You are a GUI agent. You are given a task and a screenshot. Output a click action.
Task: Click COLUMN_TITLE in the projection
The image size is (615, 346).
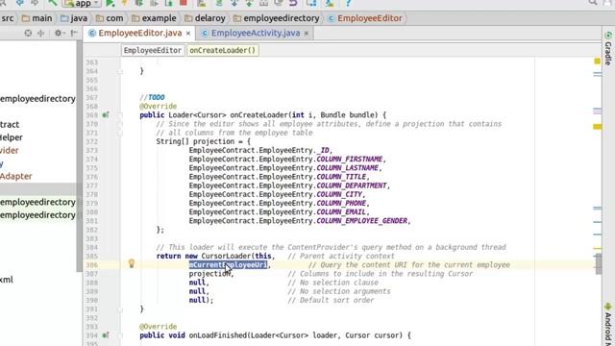click(341, 177)
